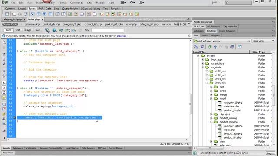
Task: Open the Server Debug tab
Action: (116, 148)
